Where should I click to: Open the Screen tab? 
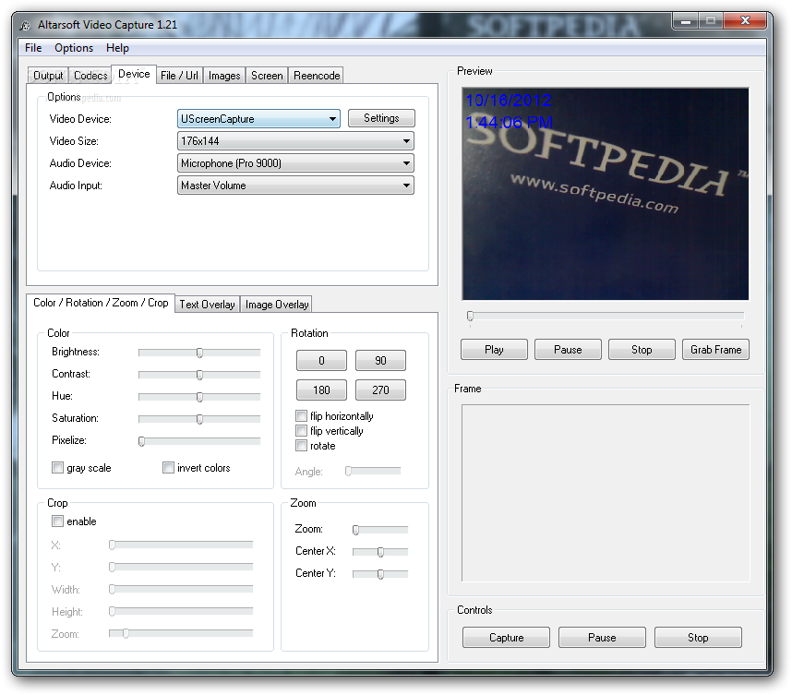[x=267, y=76]
